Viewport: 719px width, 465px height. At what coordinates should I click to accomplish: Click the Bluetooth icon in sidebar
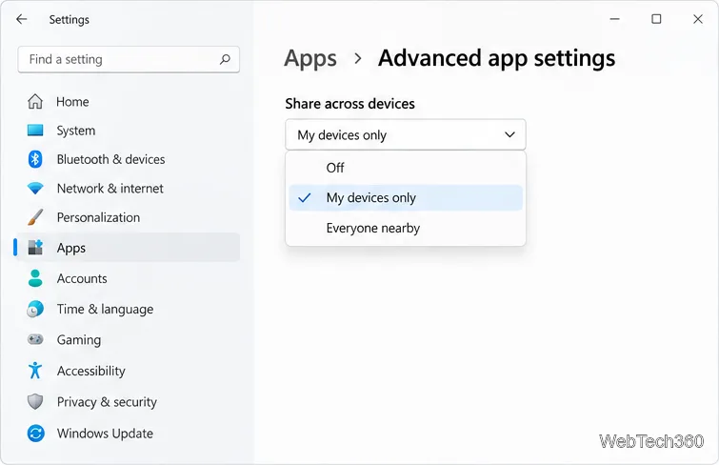[x=35, y=159]
